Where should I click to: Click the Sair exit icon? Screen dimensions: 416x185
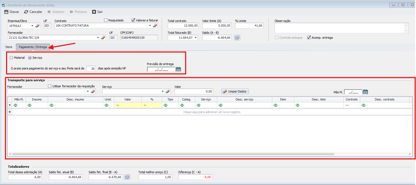click(94, 12)
